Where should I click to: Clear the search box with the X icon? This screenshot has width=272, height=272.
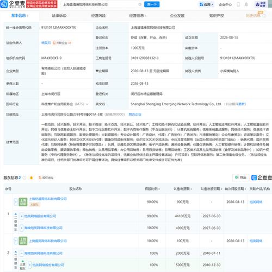pos(140,4)
